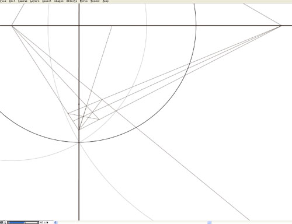Click the magnifier zoom icon in status bar

click(4, 222)
